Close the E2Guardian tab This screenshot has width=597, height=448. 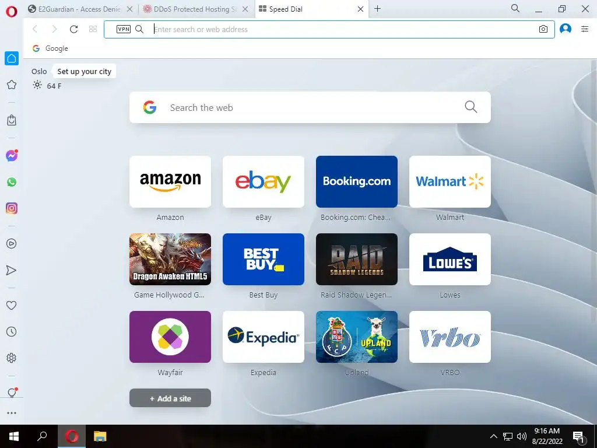coord(130,9)
